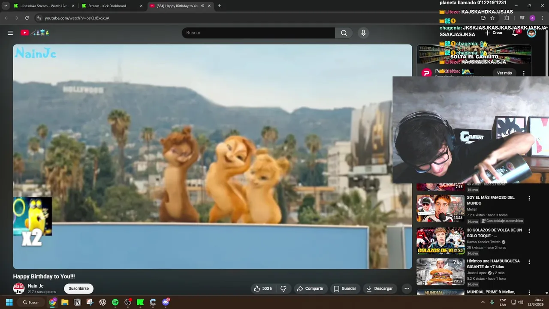
Task: Open File Explorer from the taskbar
Action: pos(65,302)
